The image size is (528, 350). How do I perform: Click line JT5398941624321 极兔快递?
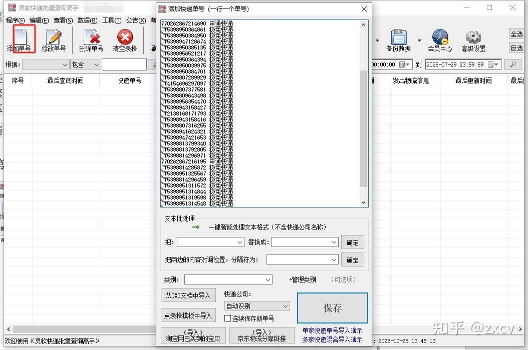[x=197, y=131]
